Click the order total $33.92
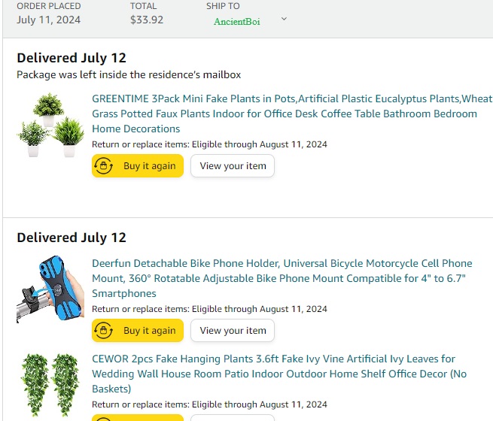 [x=147, y=20]
